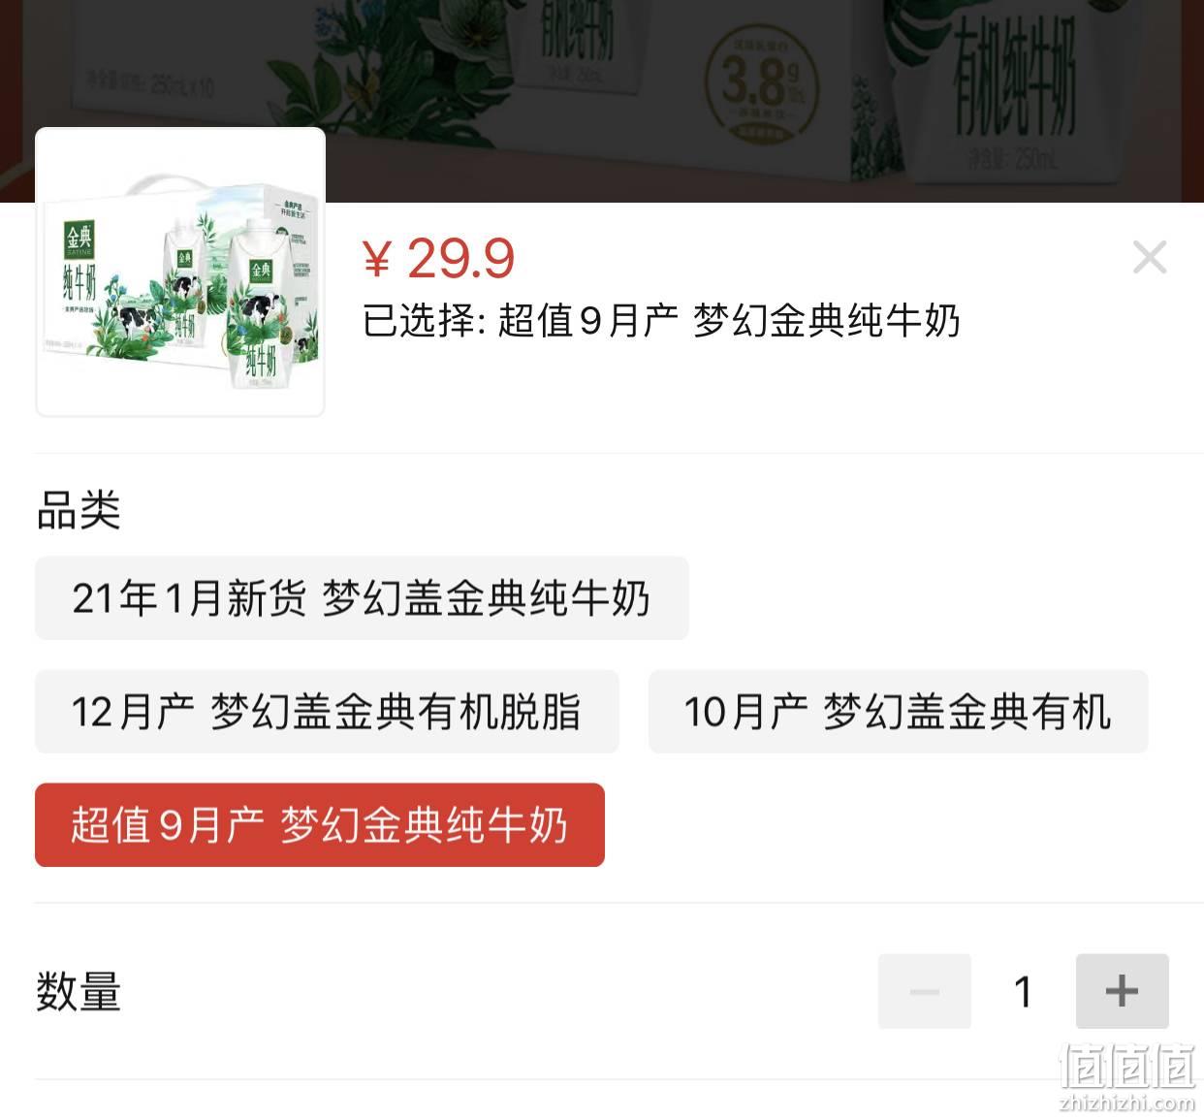Tap the 已选择 selected variant text
The height and width of the screenshot is (1120, 1204).
point(661,321)
